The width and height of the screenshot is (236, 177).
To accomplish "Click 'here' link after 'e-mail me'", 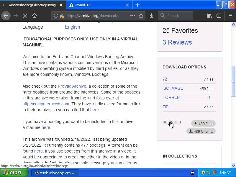I will [x=46, y=127].
